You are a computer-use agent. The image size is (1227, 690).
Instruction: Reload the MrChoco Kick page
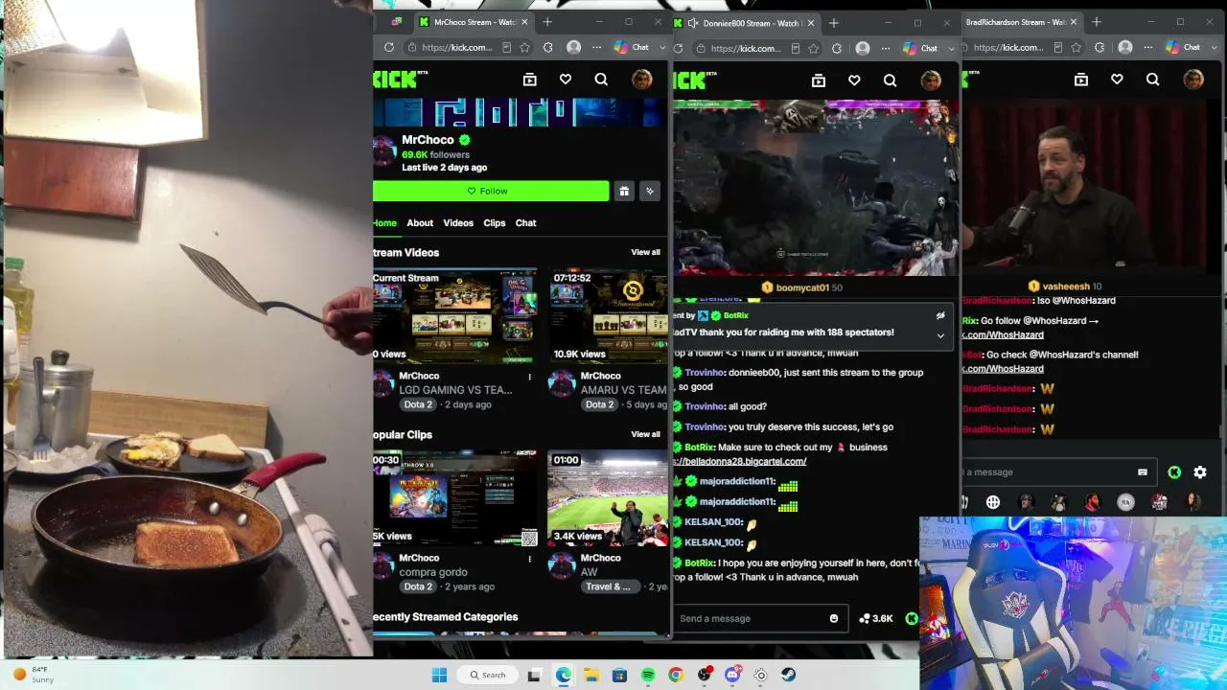[389, 48]
